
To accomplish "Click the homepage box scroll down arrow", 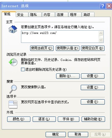I will (x=101, y=40).
